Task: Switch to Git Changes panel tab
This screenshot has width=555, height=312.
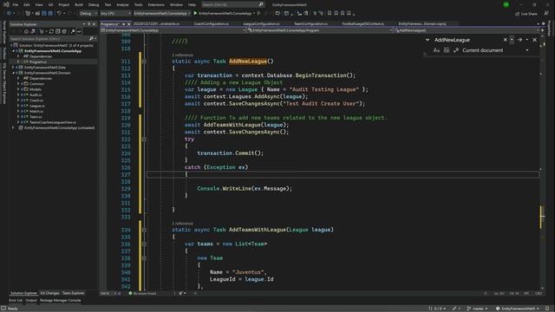Action: click(49, 293)
